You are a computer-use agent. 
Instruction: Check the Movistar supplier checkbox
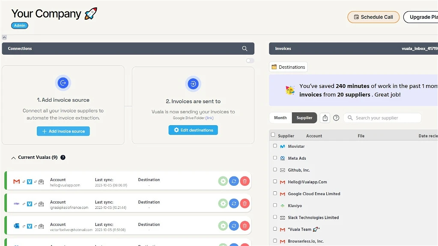tap(275, 146)
